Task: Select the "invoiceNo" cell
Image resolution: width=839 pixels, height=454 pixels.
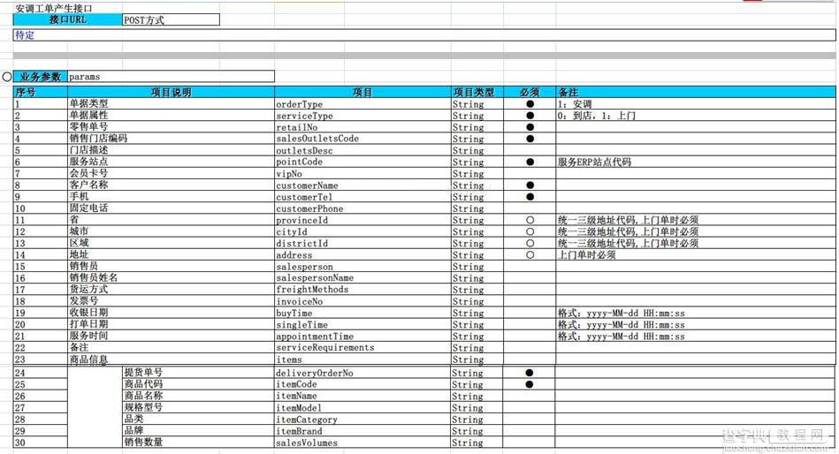Action: (362, 301)
